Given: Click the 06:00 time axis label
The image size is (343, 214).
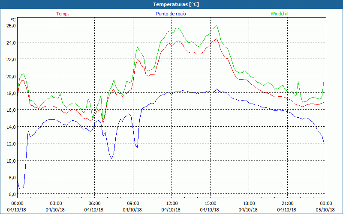Looking at the screenshot, I should tap(94, 204).
